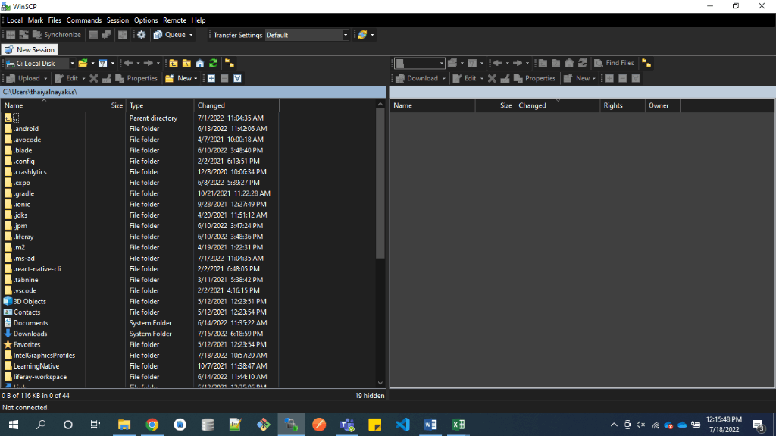Viewport: 776px width, 436px height.
Task: Click the local Upload button
Action: point(23,78)
